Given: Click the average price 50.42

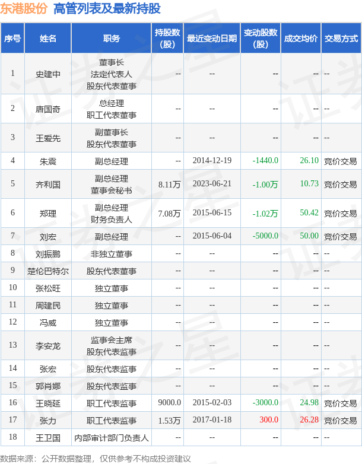Looking at the screenshot, I should (x=309, y=213).
